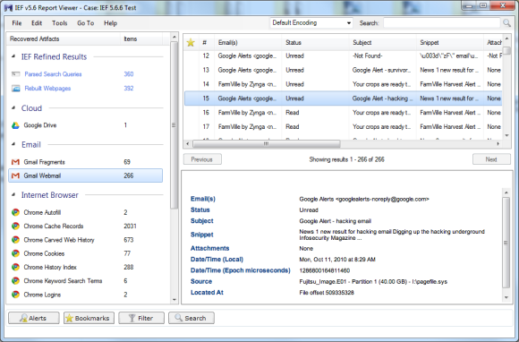
Task: Select row 15 Google Alert - hacking email
Action: click(x=343, y=98)
